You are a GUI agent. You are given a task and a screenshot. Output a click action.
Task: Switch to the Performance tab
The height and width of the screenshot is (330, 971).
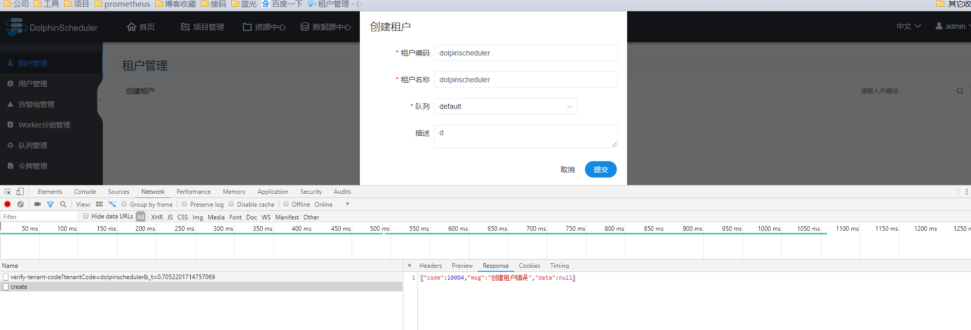193,192
